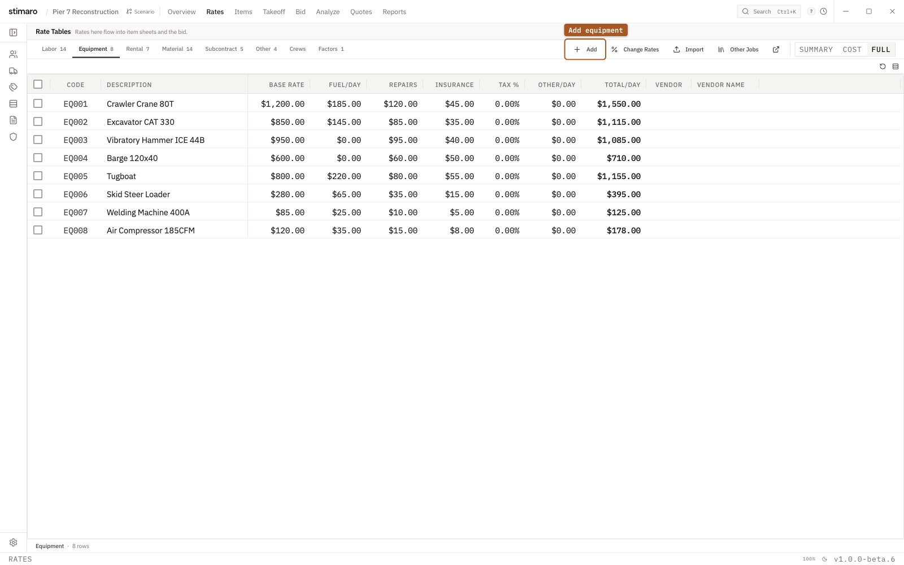Open the document icon in left sidebar
This screenshot has height=565, width=904.
13,120
